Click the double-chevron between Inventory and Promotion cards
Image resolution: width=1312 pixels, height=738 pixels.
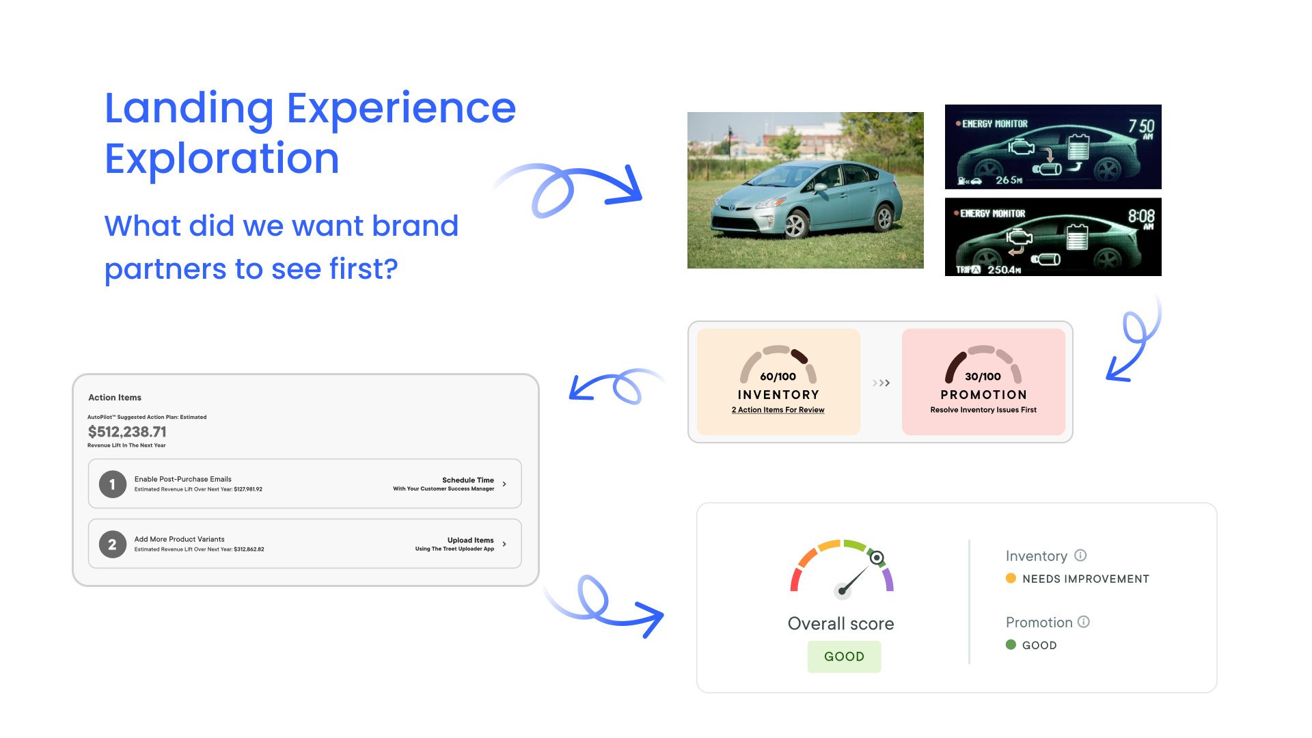(881, 383)
